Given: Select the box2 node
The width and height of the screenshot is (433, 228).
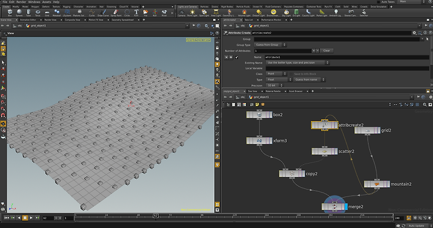Looking at the screenshot, I should [x=259, y=114].
